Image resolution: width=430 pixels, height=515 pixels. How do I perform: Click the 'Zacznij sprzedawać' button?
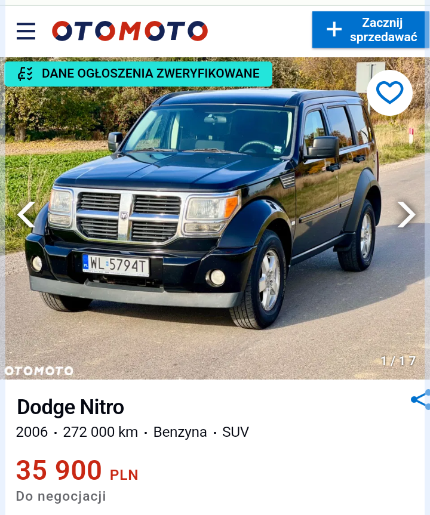368,30
